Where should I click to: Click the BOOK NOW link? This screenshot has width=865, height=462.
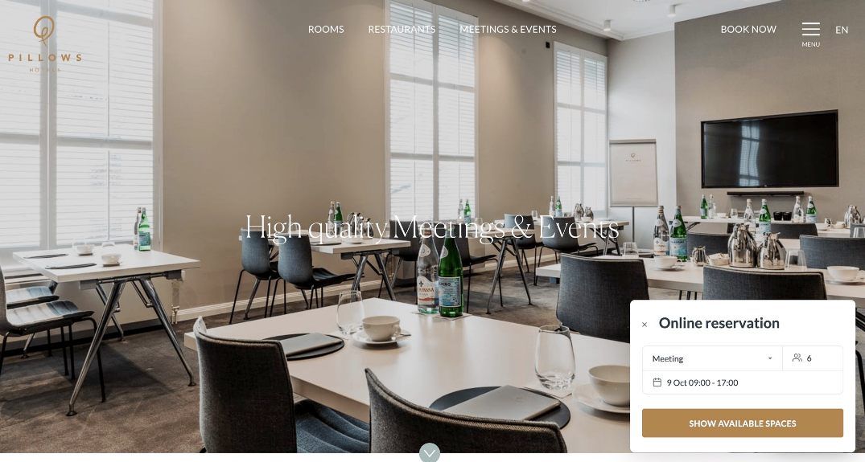pyautogui.click(x=748, y=29)
